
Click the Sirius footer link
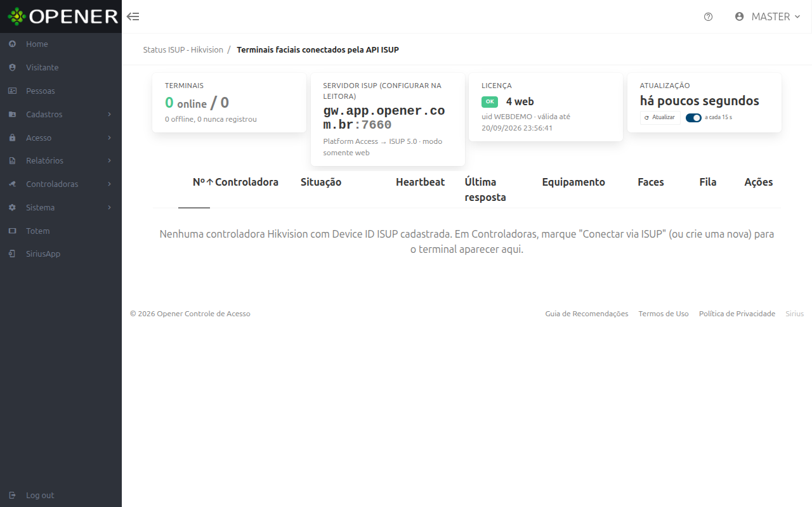click(794, 314)
